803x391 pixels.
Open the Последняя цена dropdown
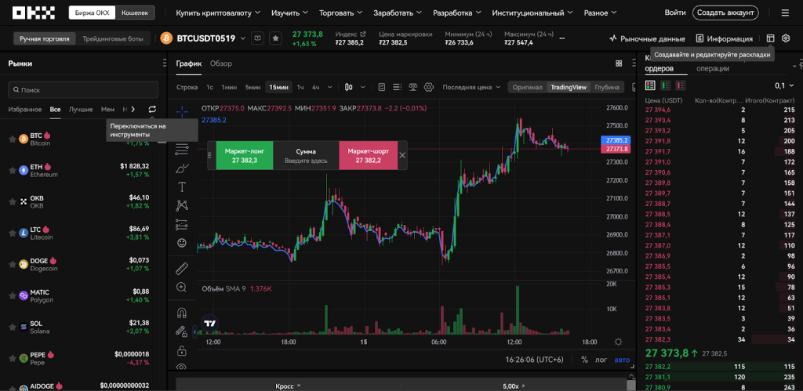pos(471,87)
